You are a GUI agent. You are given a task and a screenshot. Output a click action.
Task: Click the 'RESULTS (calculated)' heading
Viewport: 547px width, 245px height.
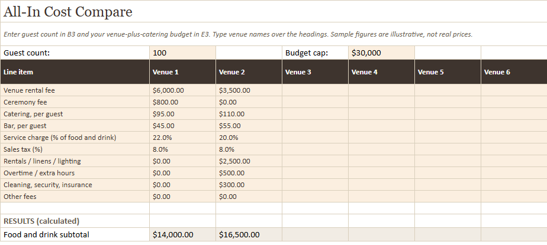click(41, 221)
